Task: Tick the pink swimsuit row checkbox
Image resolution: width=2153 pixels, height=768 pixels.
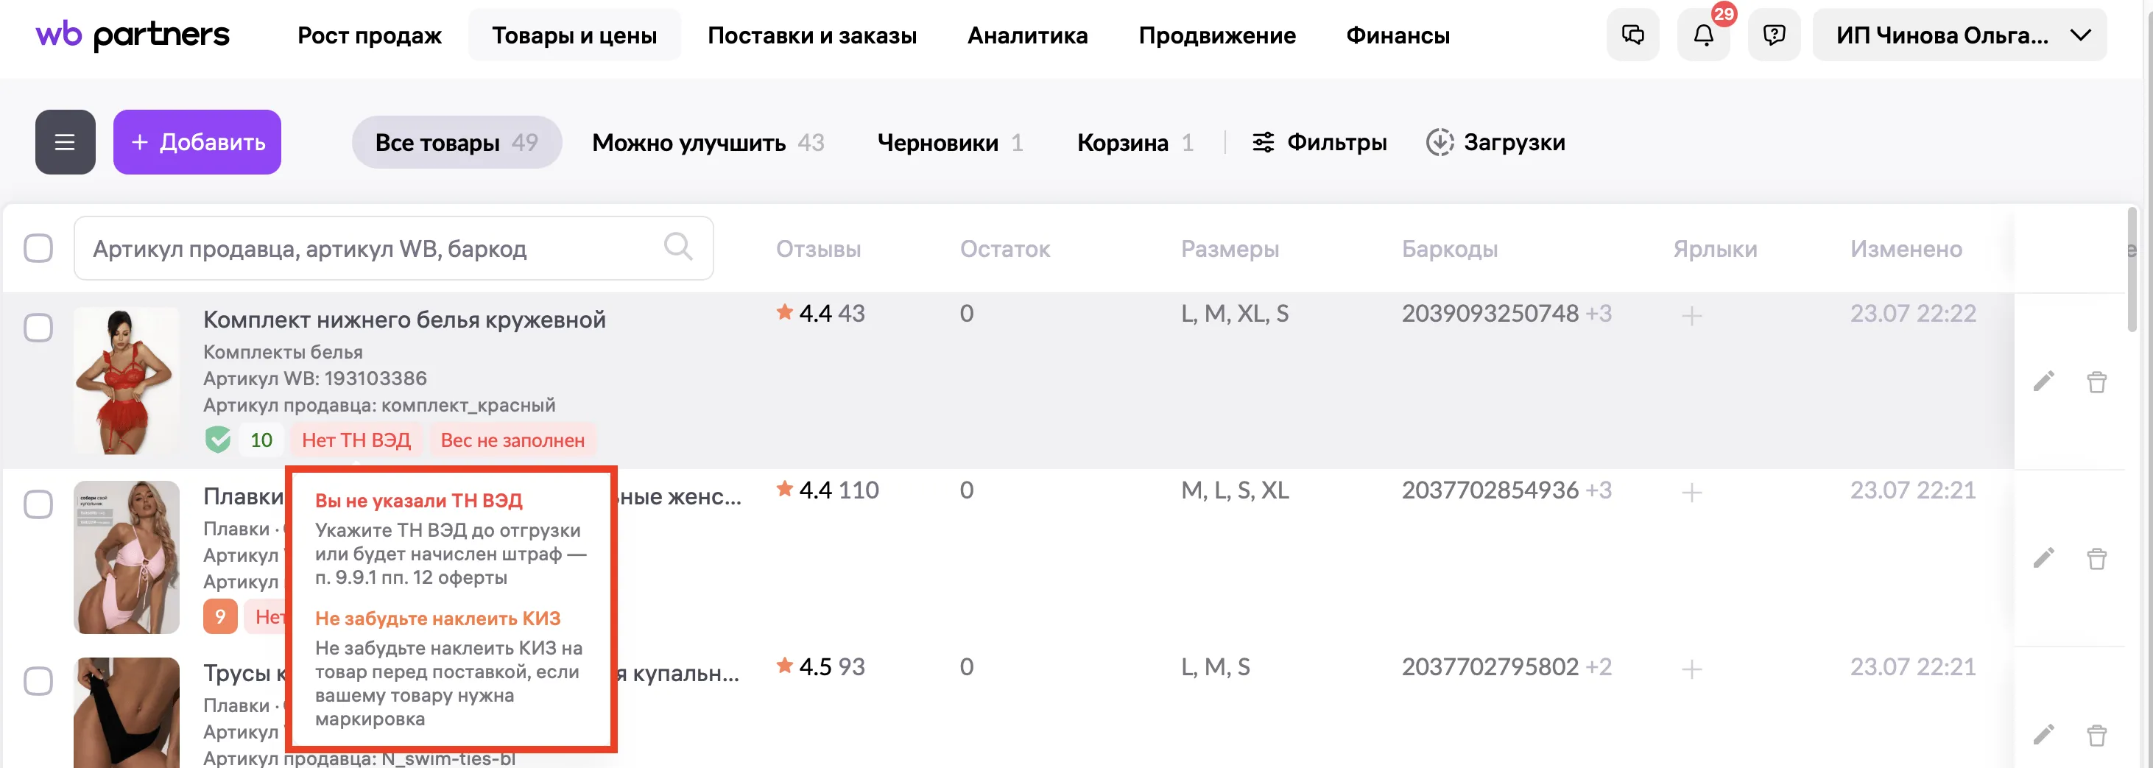Action: (38, 504)
